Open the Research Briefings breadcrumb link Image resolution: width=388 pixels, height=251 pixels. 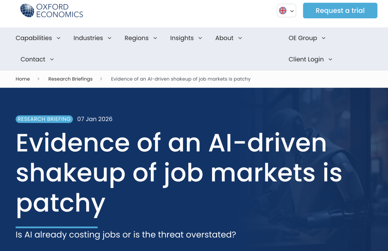(x=70, y=79)
